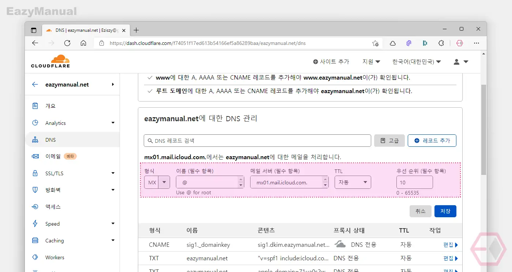Click the 메일 서버 mail server field
512x272 pixels.
(289, 182)
